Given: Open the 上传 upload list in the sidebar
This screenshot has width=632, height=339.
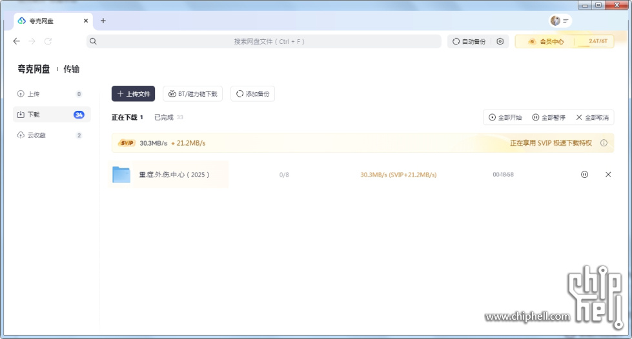Looking at the screenshot, I should [x=52, y=94].
